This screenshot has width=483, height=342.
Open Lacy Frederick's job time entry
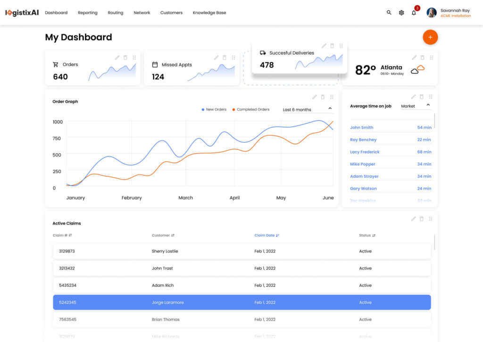(391, 152)
